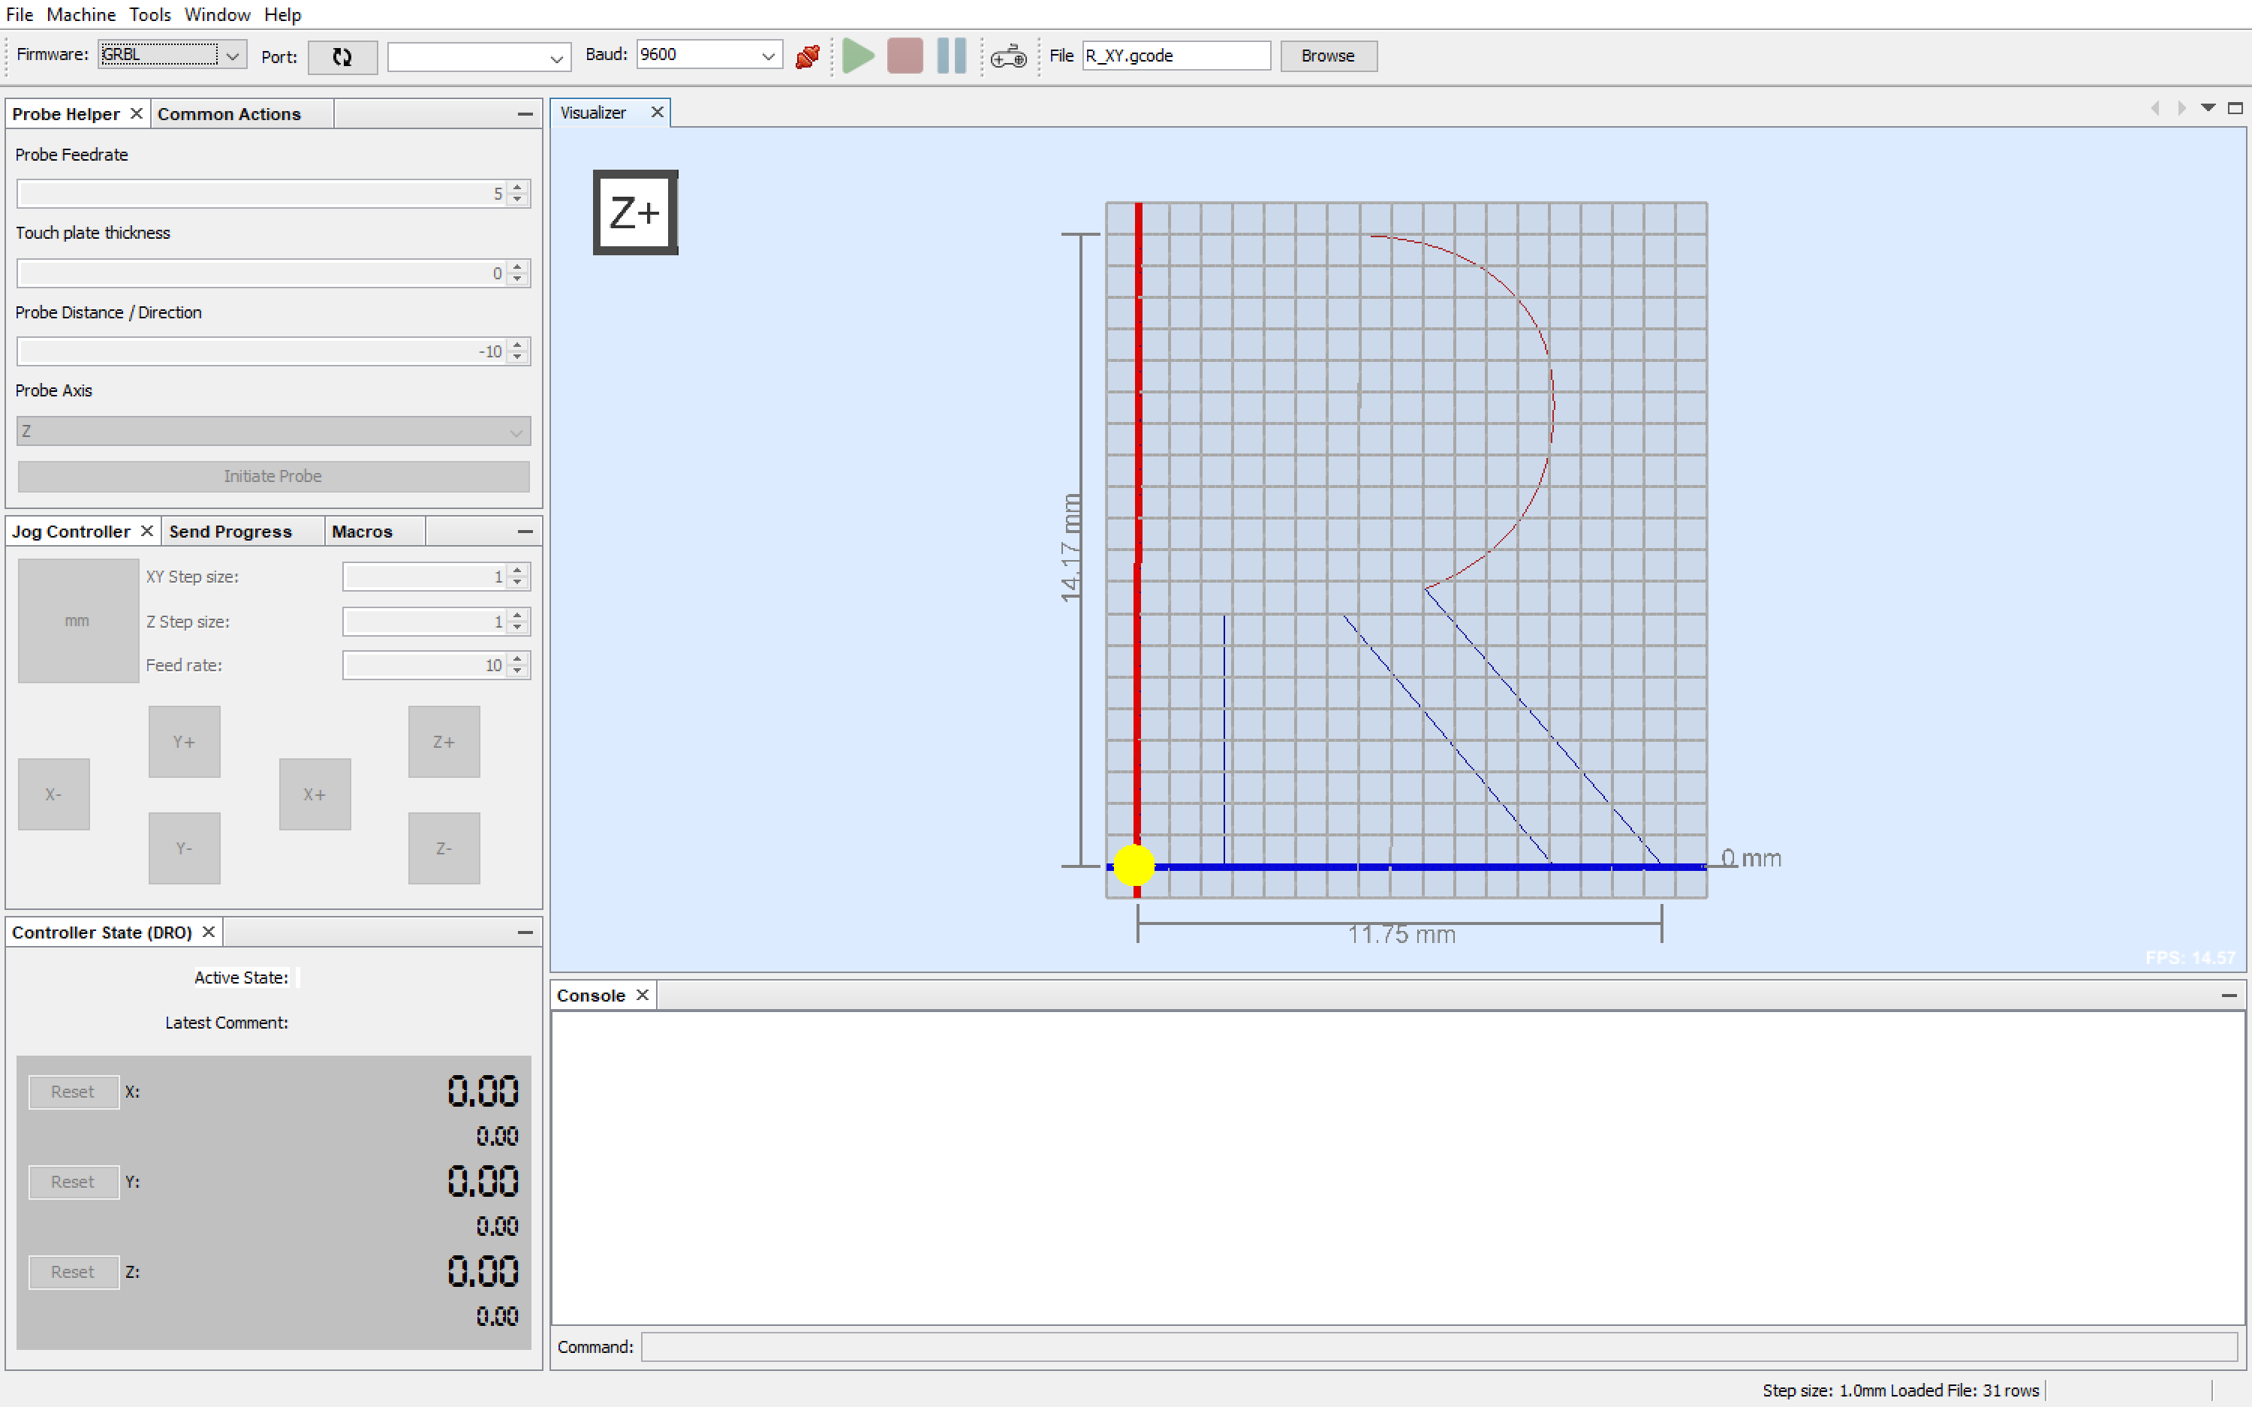This screenshot has width=2252, height=1407.
Task: Click the Probe Feedrate field
Action: (x=262, y=194)
